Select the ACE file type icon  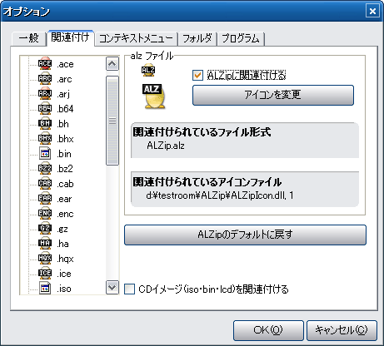(45, 64)
